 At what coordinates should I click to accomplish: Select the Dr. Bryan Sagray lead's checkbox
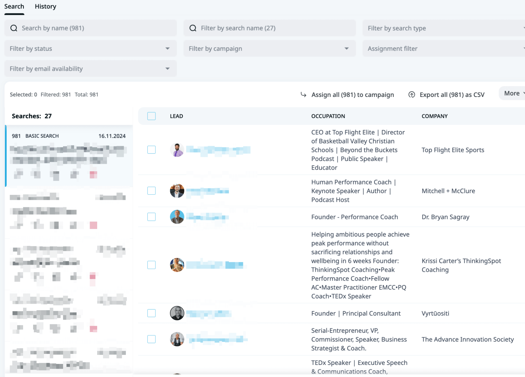pyautogui.click(x=151, y=217)
